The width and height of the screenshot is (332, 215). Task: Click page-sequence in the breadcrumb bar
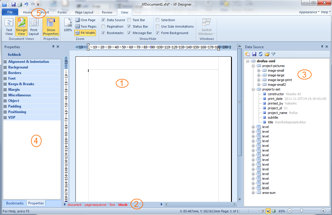point(95,205)
